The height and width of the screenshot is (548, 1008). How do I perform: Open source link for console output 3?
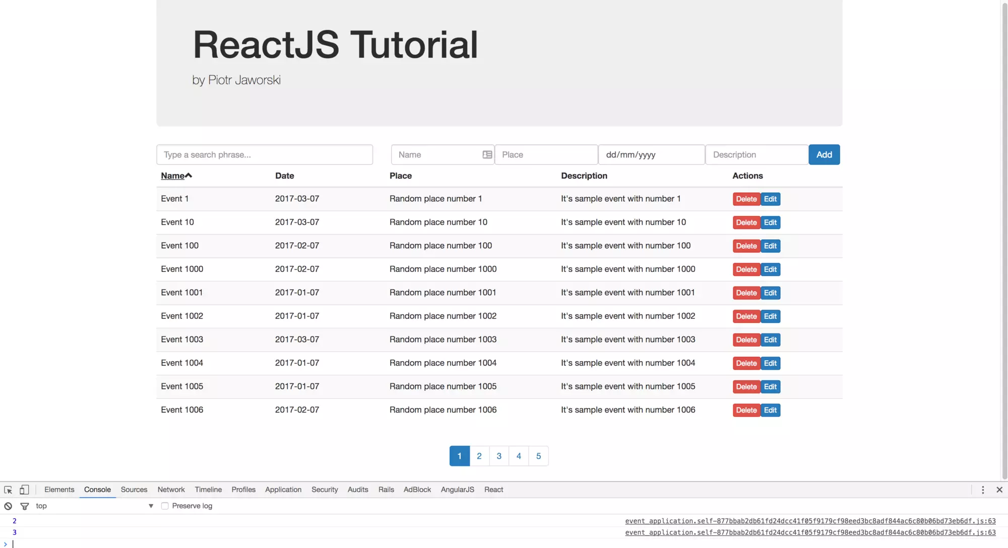point(810,532)
